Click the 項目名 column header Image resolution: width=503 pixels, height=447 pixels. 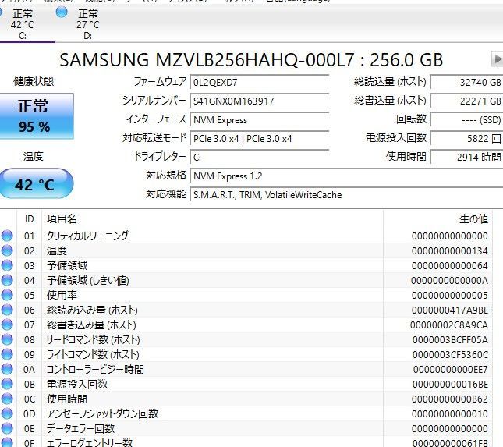coord(62,219)
